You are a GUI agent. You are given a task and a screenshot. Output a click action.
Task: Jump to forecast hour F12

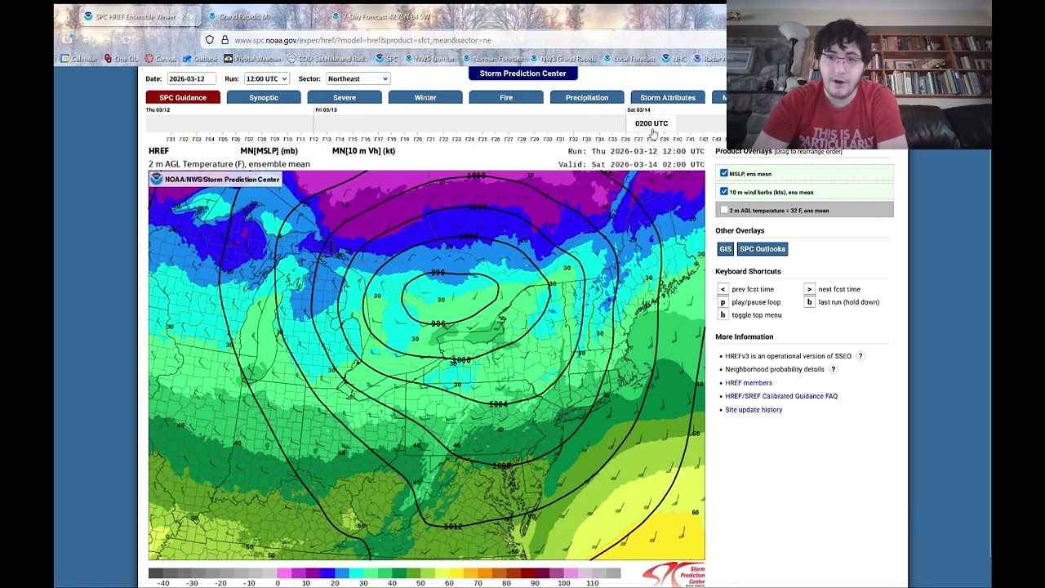313,140
